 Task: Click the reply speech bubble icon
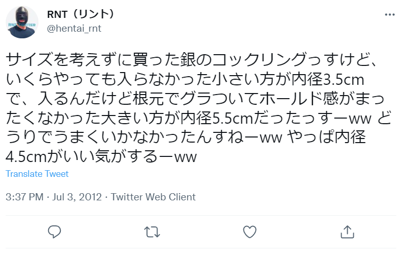click(x=54, y=232)
